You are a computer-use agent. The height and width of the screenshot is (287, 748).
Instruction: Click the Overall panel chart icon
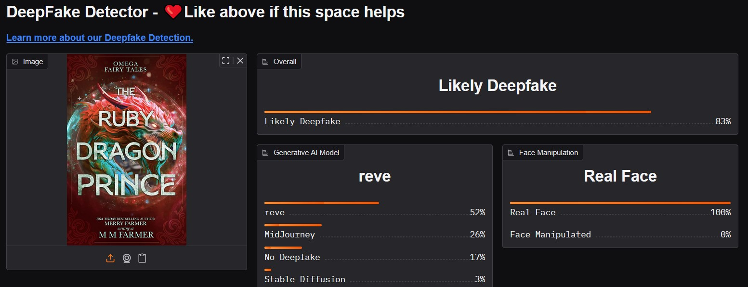point(265,62)
